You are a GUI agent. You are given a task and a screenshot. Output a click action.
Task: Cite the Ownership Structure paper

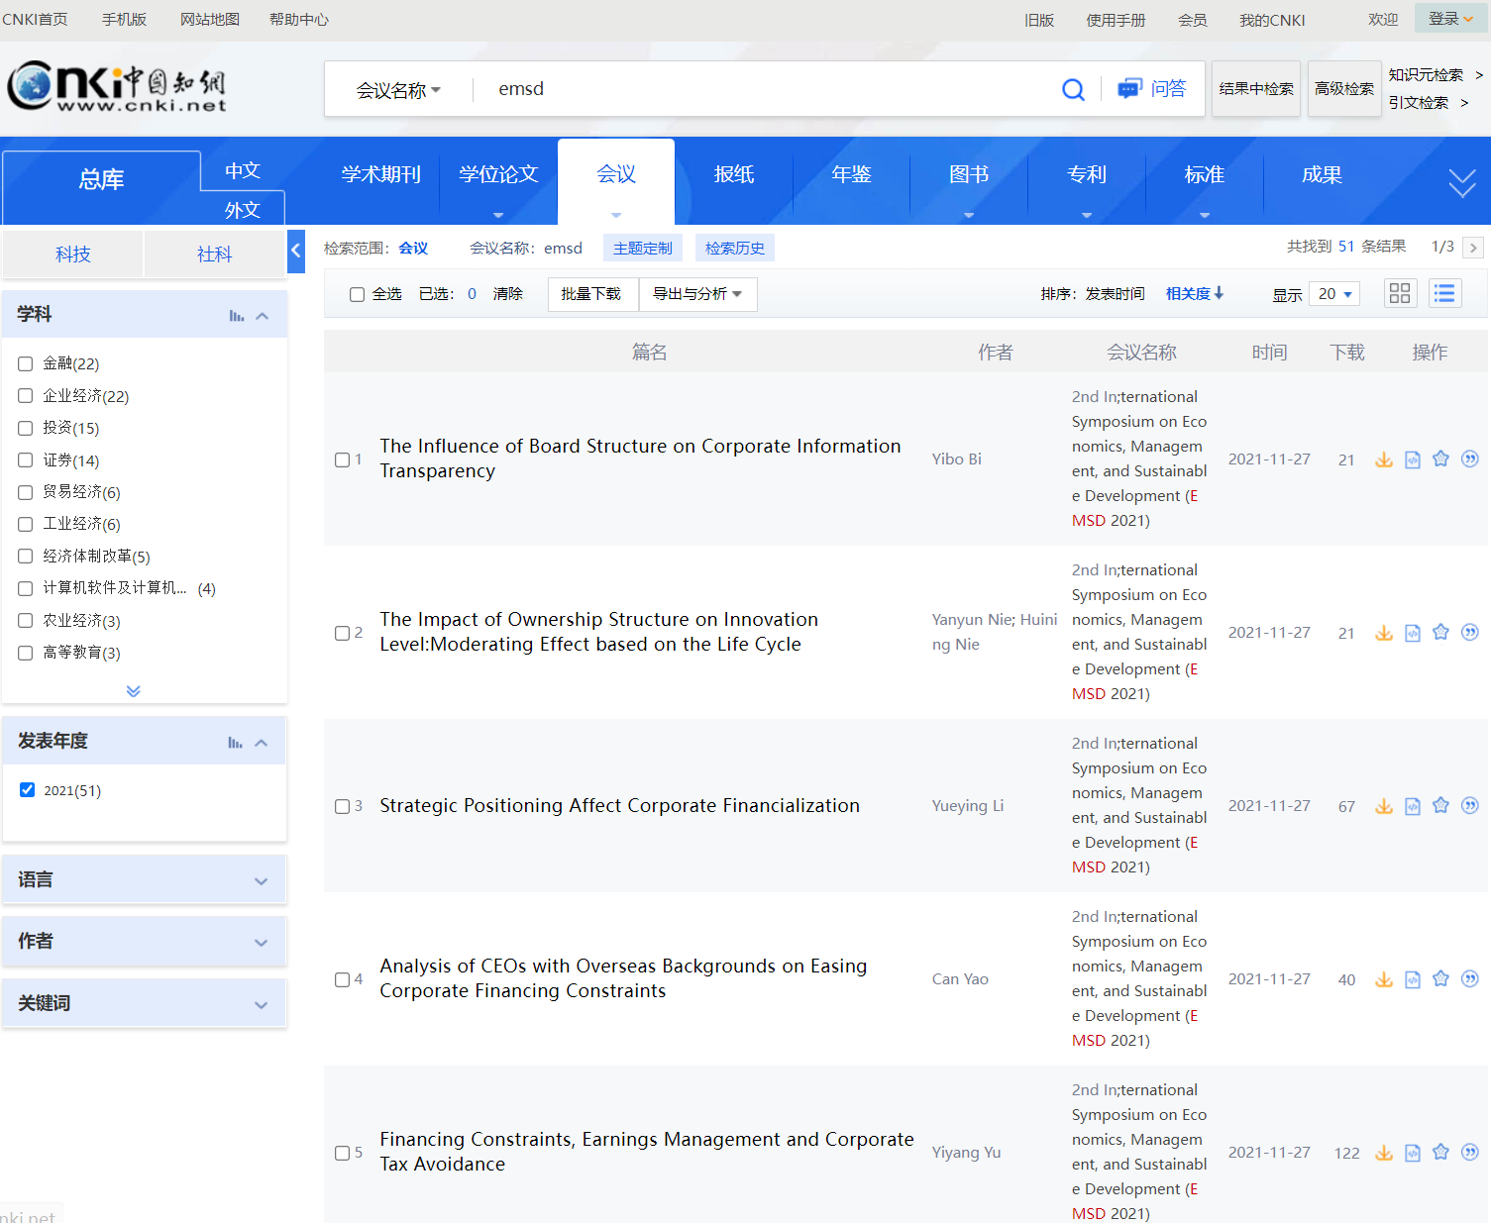(1470, 632)
